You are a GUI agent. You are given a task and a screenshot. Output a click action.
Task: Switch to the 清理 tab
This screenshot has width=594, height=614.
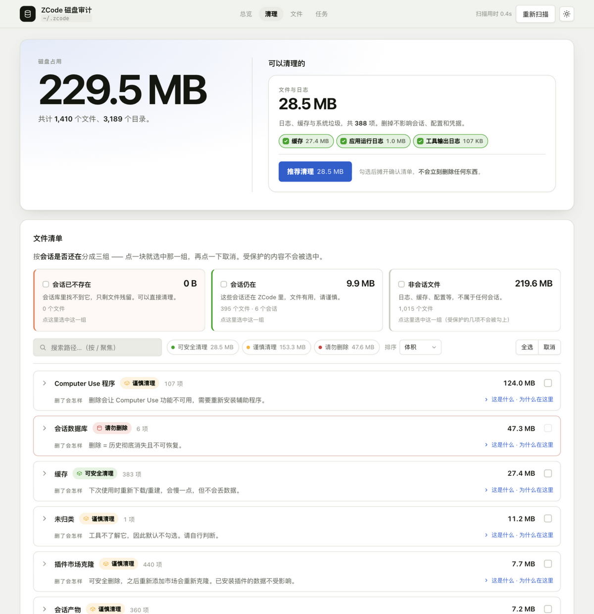[271, 14]
